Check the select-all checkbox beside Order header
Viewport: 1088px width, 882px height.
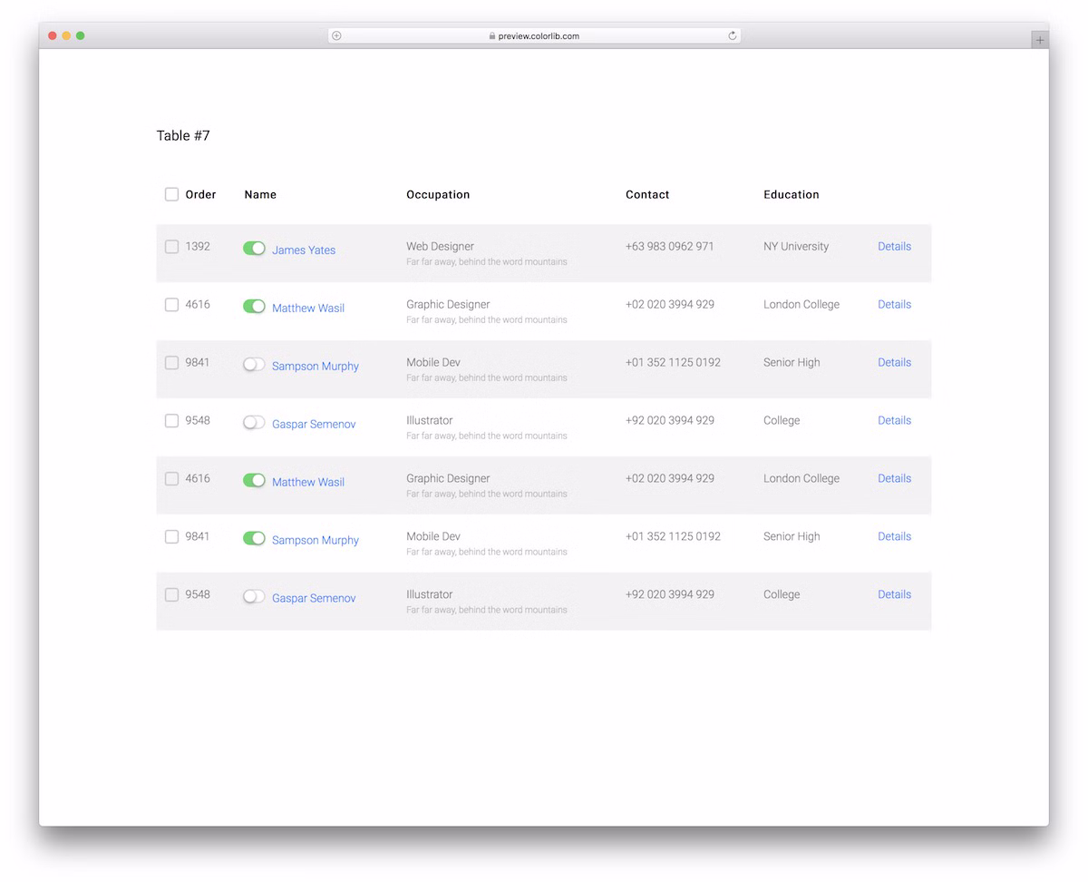pos(171,194)
